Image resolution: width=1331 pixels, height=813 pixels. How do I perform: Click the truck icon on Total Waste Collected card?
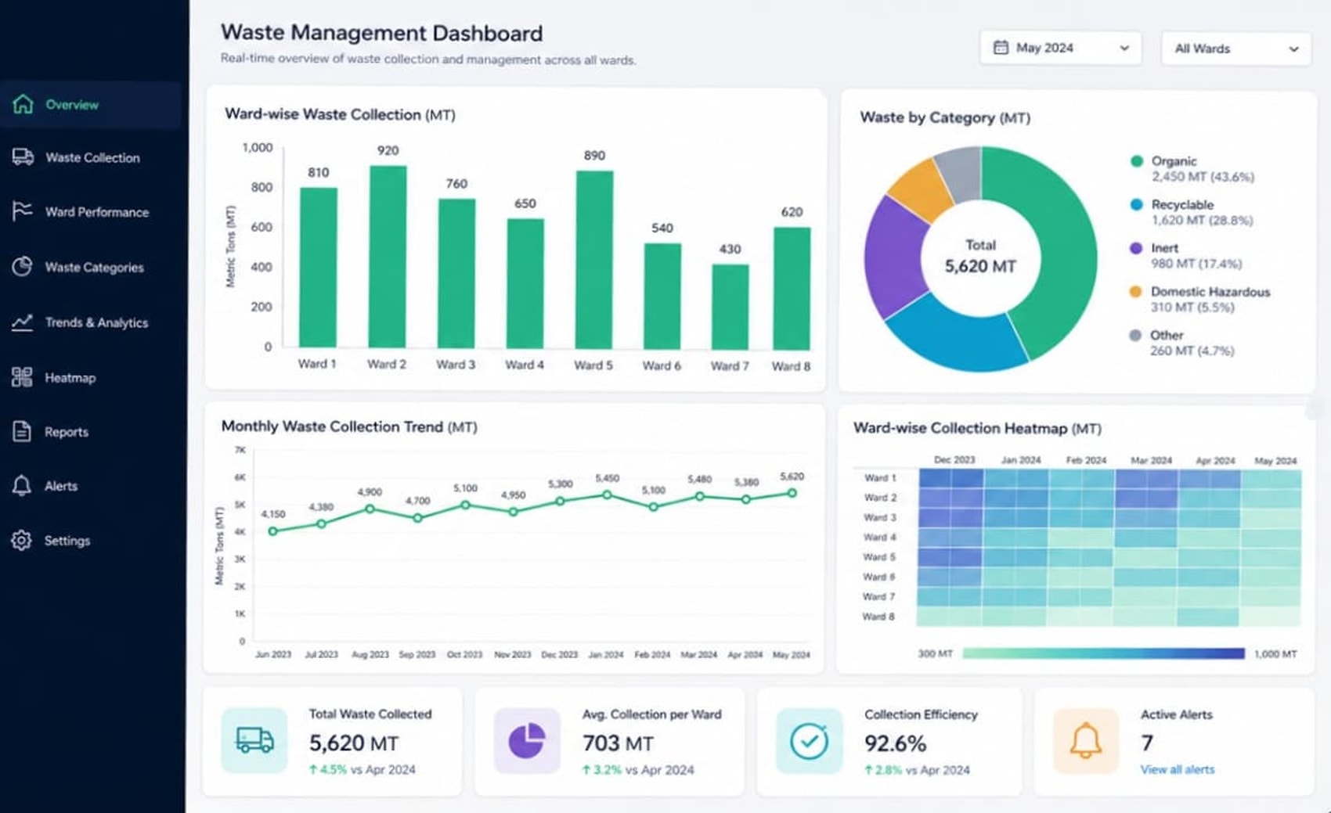[254, 740]
